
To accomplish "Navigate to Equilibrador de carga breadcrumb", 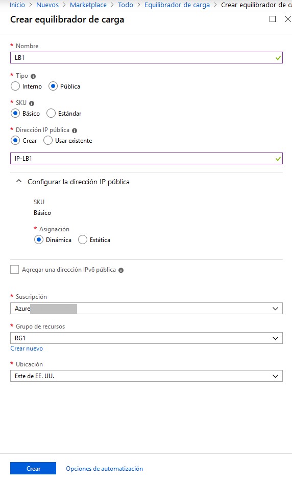I will tap(177, 5).
